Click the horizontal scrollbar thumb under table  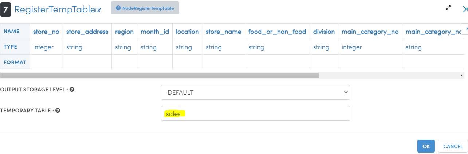pos(160,75)
